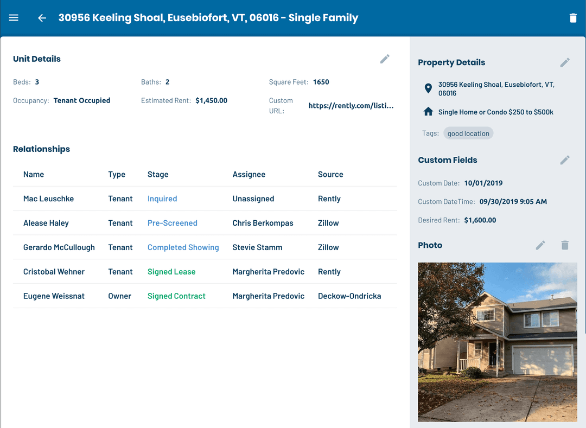Click the Stage column header
The width and height of the screenshot is (586, 428).
158,174
